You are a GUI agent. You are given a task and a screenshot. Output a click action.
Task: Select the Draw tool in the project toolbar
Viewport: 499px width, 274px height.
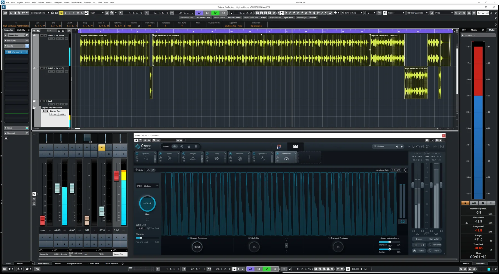(290, 13)
